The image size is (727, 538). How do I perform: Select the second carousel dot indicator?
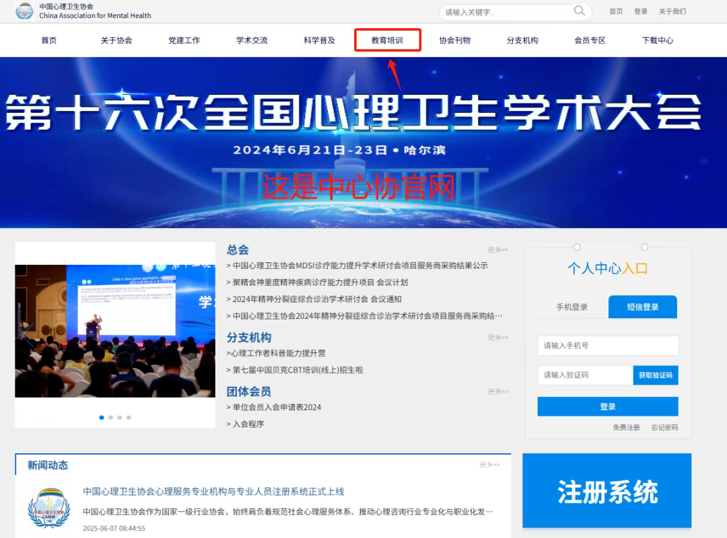tap(110, 418)
